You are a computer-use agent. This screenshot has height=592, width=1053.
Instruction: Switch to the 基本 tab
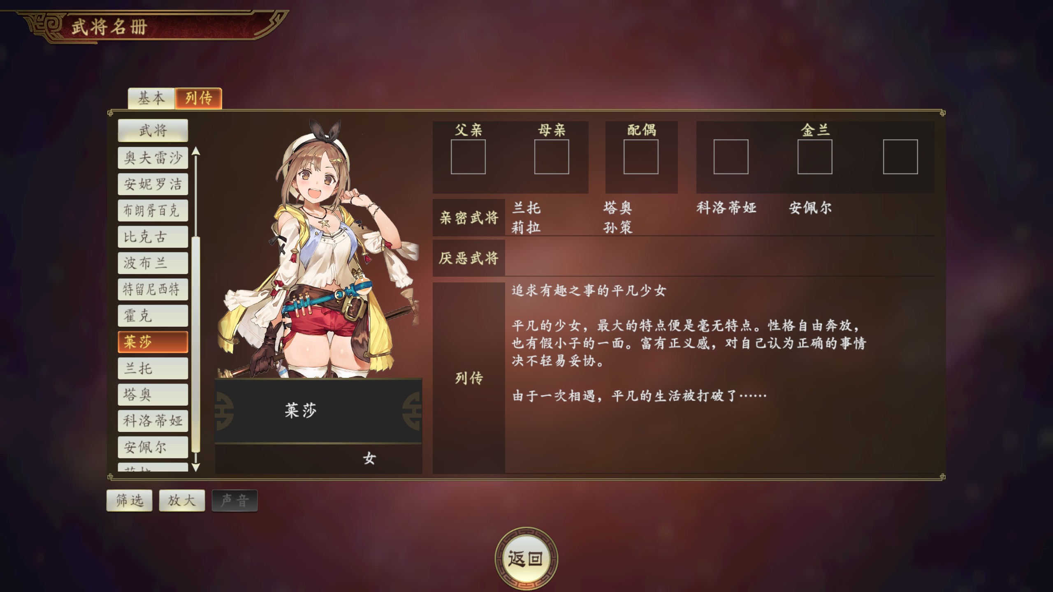click(x=151, y=98)
